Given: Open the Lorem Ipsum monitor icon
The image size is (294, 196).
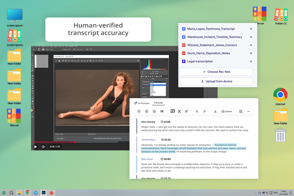Looking at the screenshot, I should [15, 18].
